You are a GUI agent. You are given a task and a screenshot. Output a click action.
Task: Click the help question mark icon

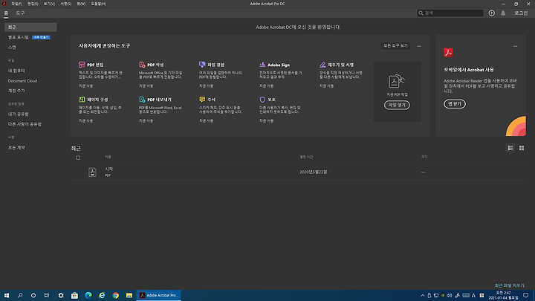pyautogui.click(x=491, y=13)
